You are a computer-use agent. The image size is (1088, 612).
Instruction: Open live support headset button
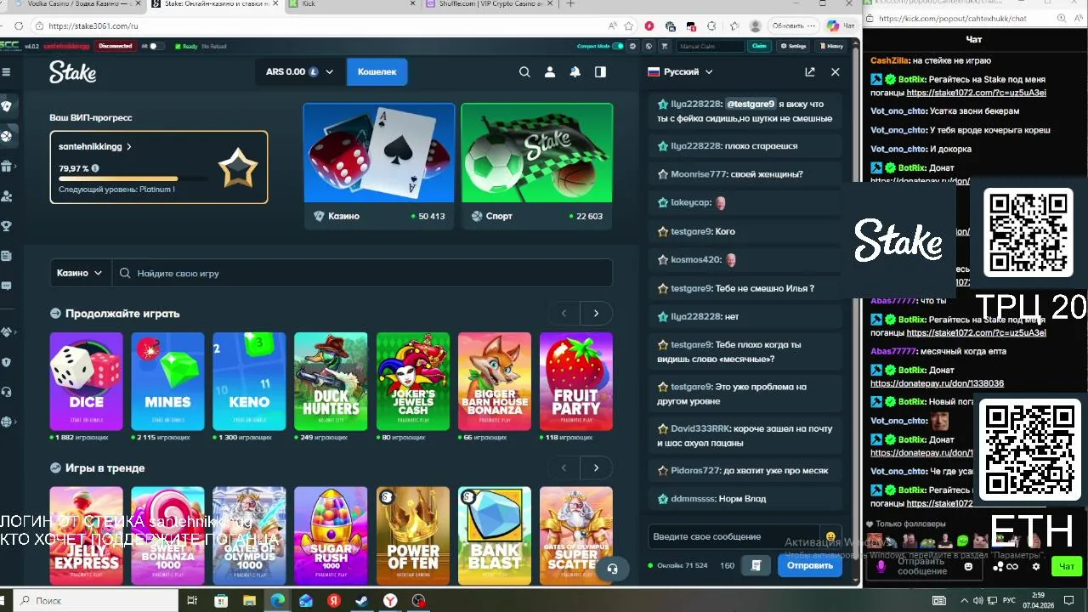click(x=612, y=569)
